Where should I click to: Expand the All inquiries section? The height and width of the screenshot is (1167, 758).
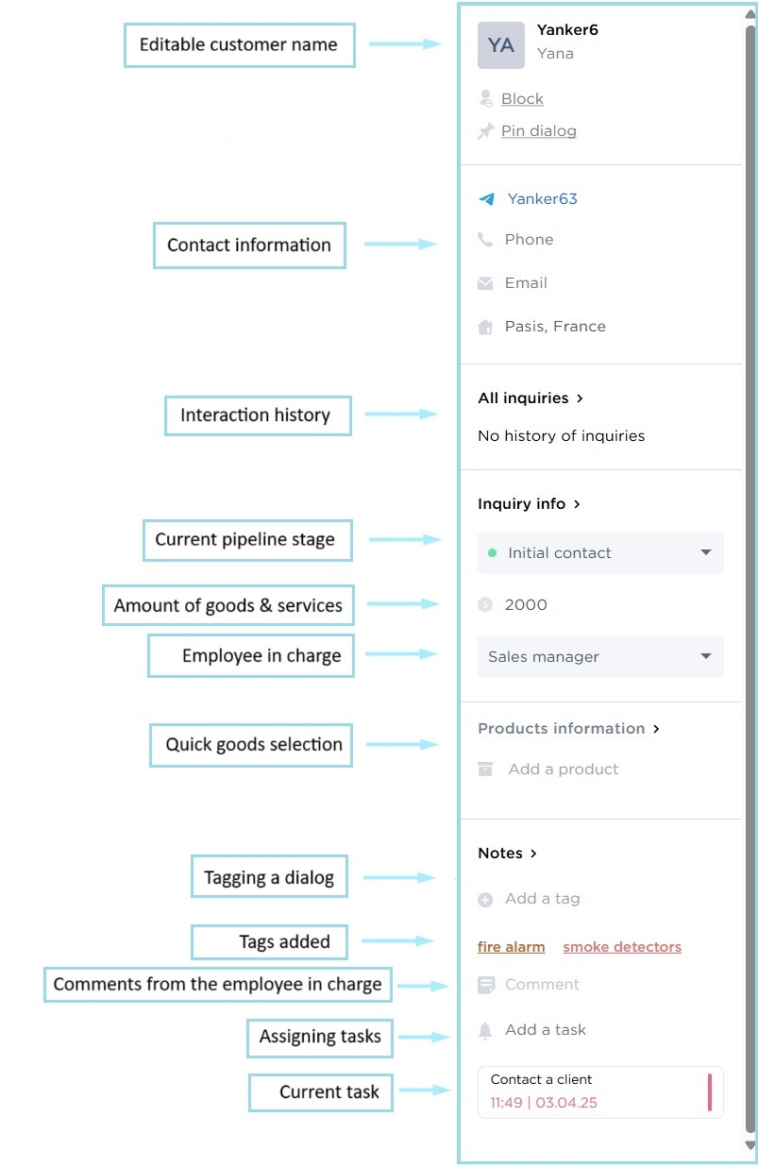(531, 398)
